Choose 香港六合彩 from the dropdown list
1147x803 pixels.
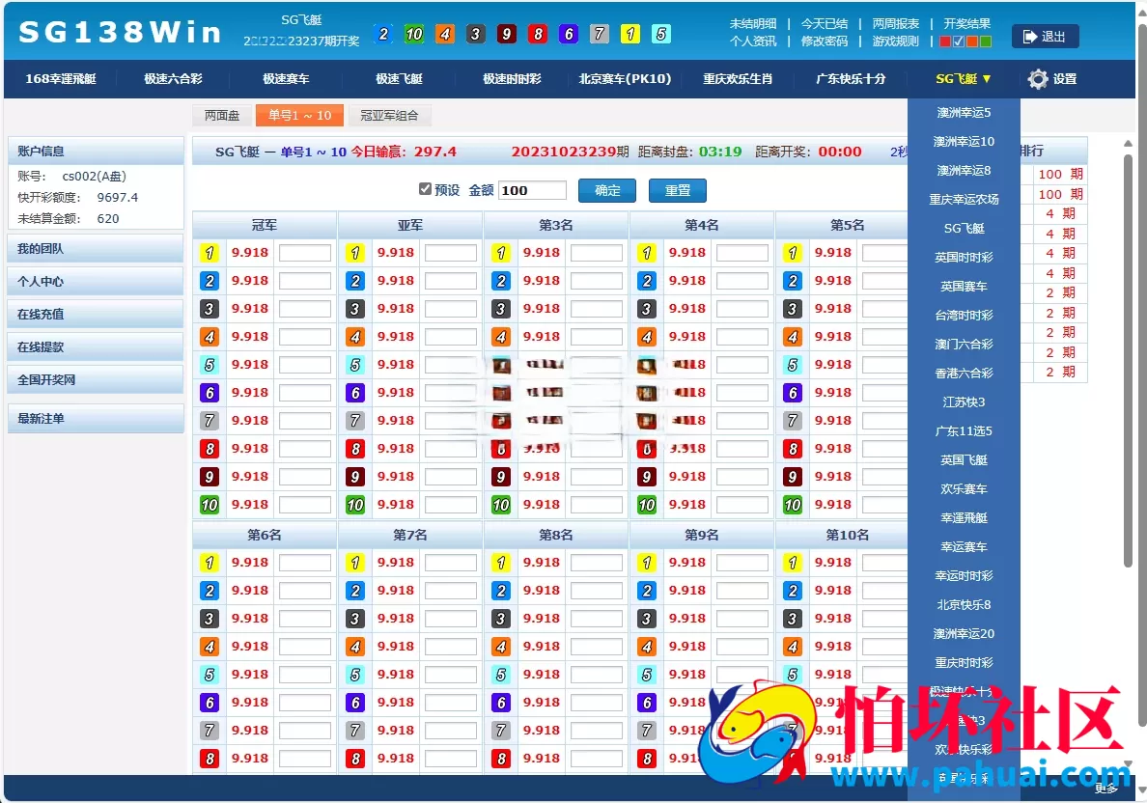click(964, 373)
